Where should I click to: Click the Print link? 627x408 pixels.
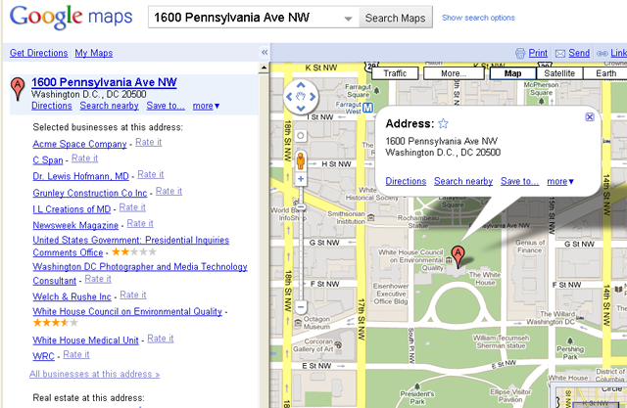(x=538, y=53)
